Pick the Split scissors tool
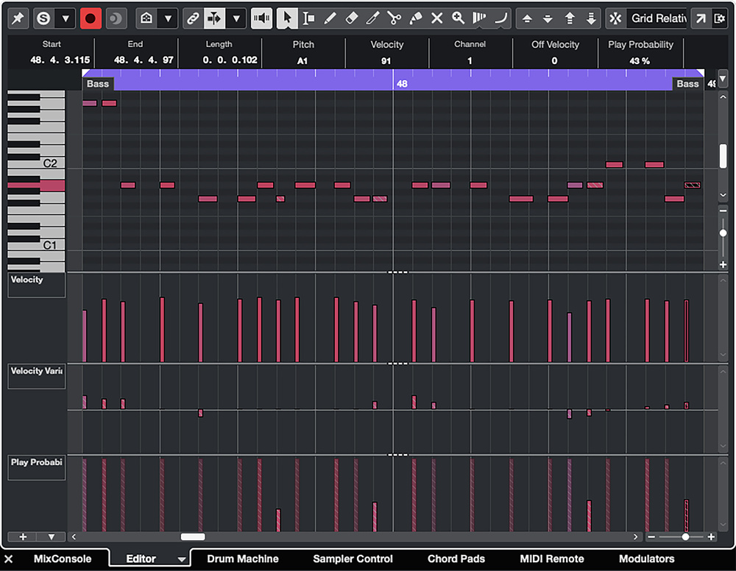This screenshot has width=736, height=571. 394,18
